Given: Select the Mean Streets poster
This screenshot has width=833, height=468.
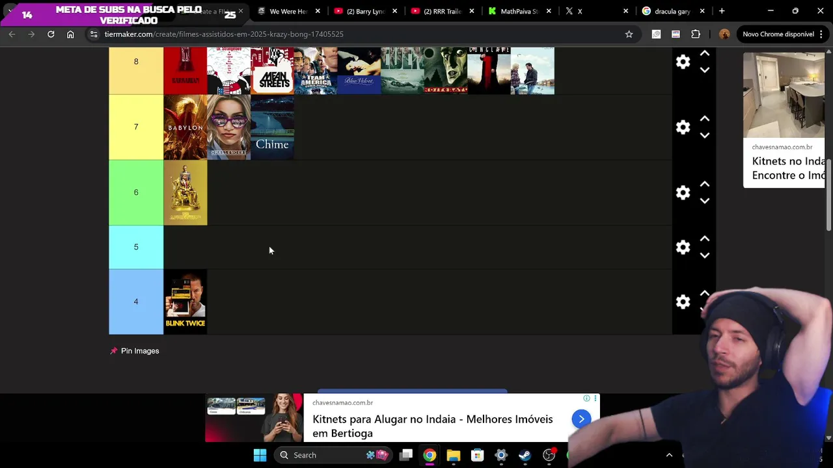Looking at the screenshot, I should (272, 70).
